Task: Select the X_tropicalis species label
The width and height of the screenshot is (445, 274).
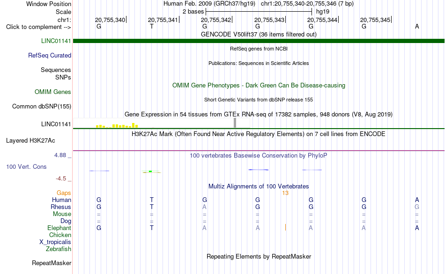Action: point(55,242)
